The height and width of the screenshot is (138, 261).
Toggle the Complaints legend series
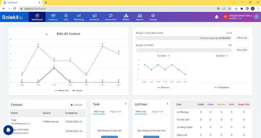pyautogui.click(x=222, y=87)
